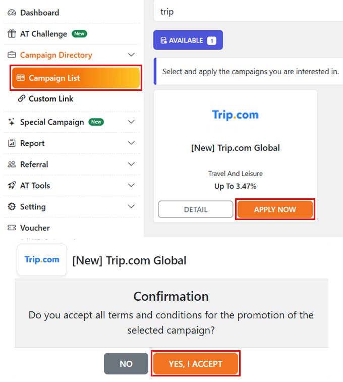Click the AT Challenge gift icon
This screenshot has width=343, height=382.
point(12,34)
